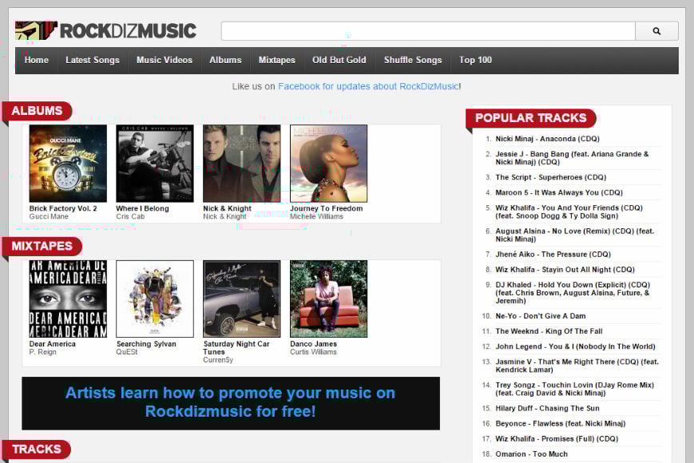Click the Curren$y artist name
Screen dimensions: 694x463
coord(218,360)
